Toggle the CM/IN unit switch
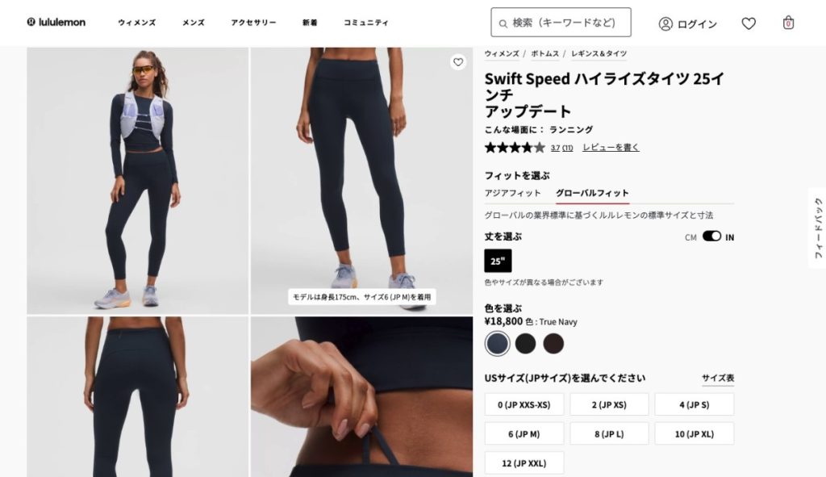The width and height of the screenshot is (826, 477). (711, 236)
